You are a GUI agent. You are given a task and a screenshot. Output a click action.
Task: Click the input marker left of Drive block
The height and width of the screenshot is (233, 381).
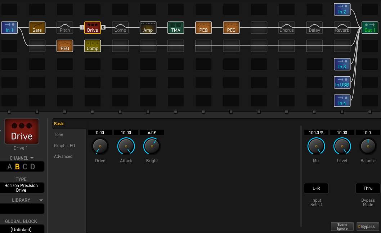[x=82, y=27]
